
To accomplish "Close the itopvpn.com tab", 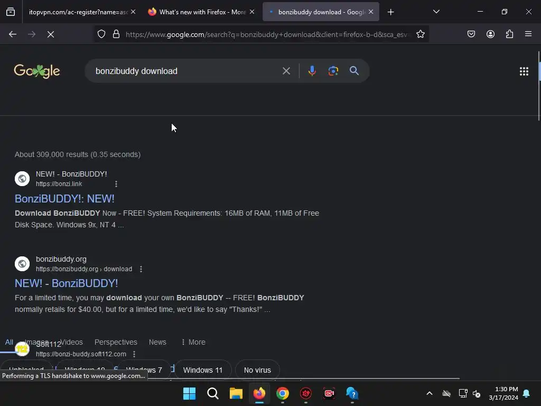I will click(x=133, y=12).
